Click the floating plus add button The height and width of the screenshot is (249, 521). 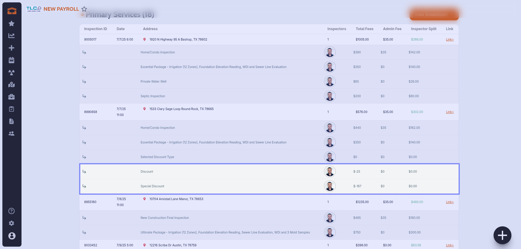tap(502, 235)
